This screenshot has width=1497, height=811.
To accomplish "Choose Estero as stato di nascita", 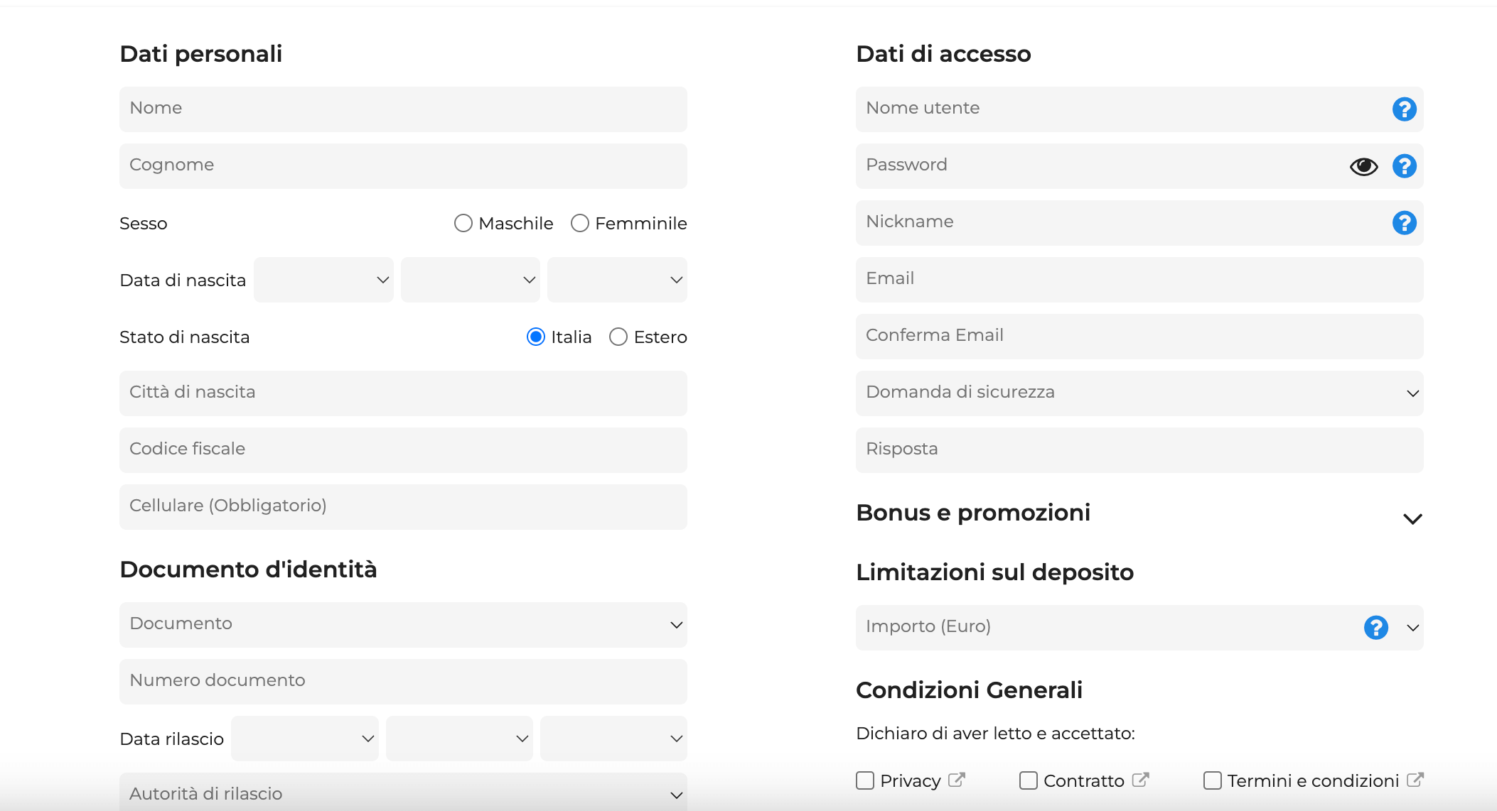I will [x=618, y=337].
